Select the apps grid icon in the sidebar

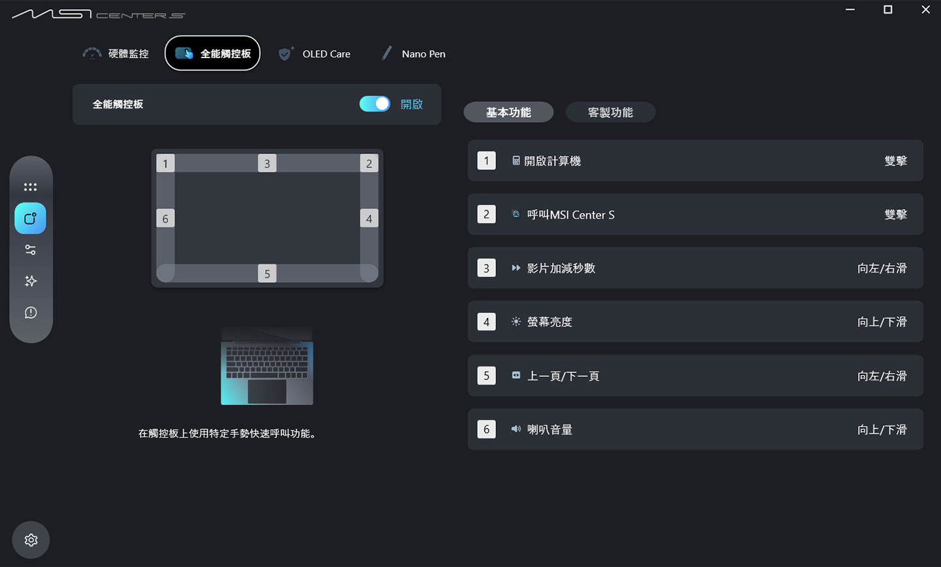(x=30, y=186)
